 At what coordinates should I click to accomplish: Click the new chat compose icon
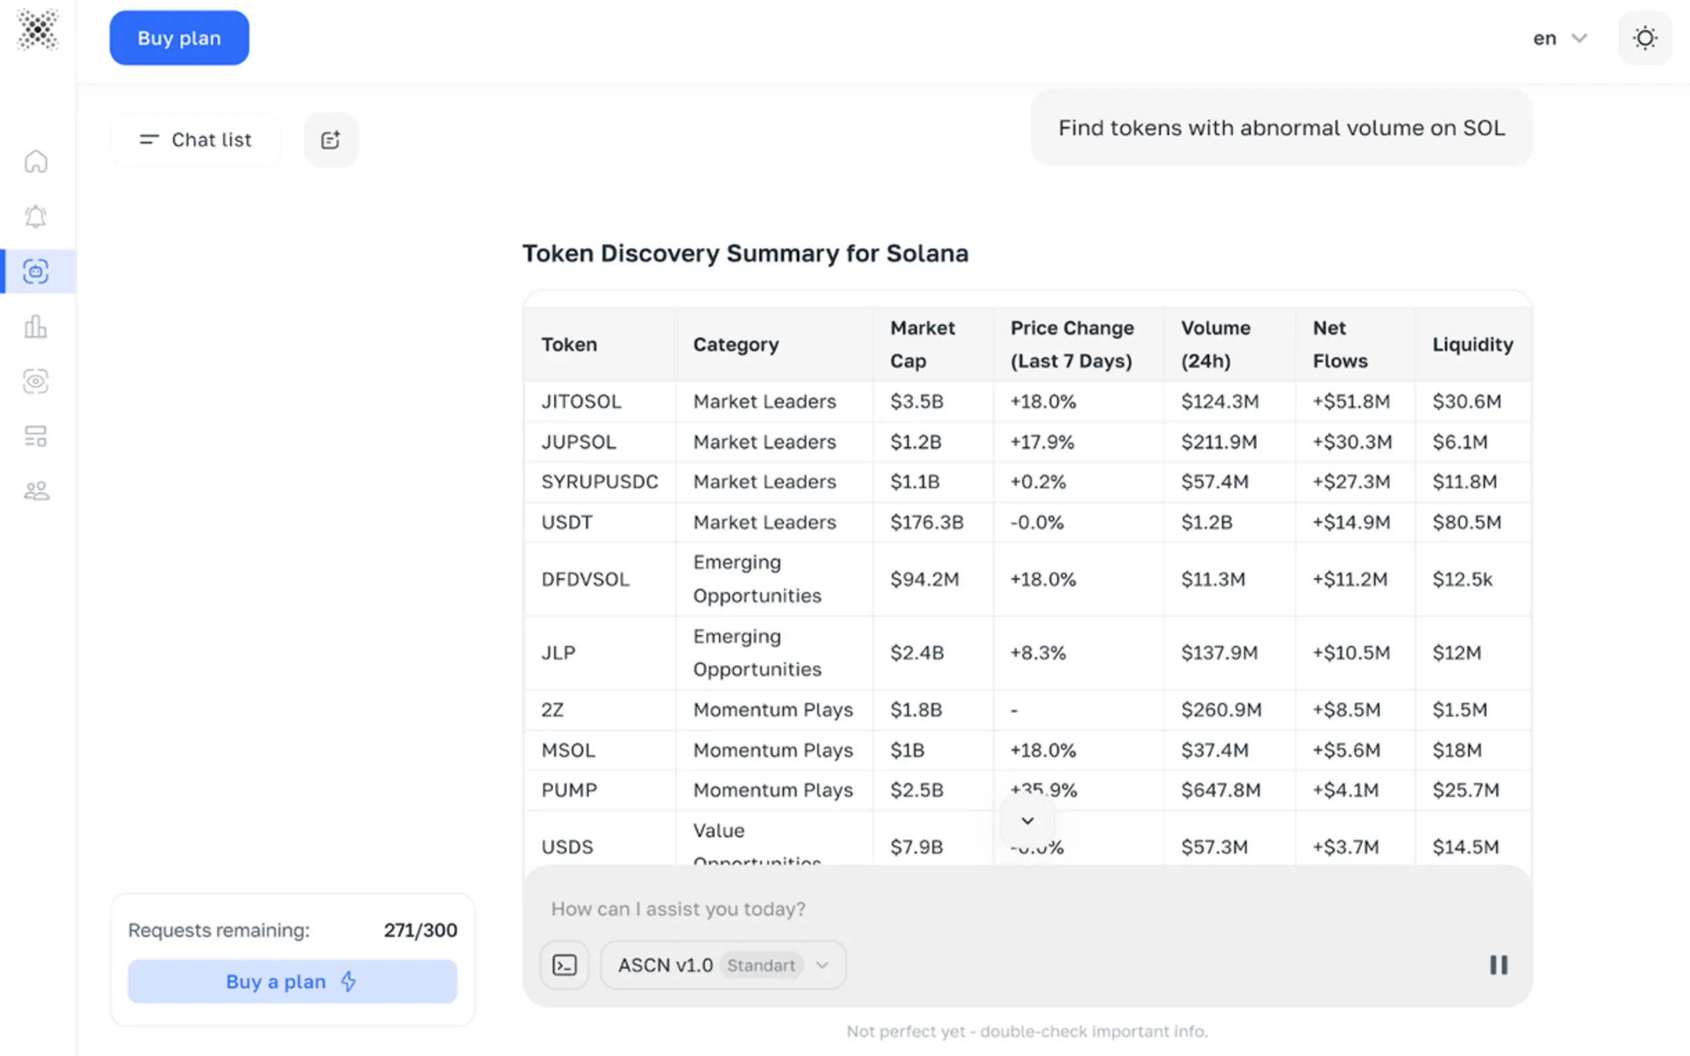pos(331,140)
